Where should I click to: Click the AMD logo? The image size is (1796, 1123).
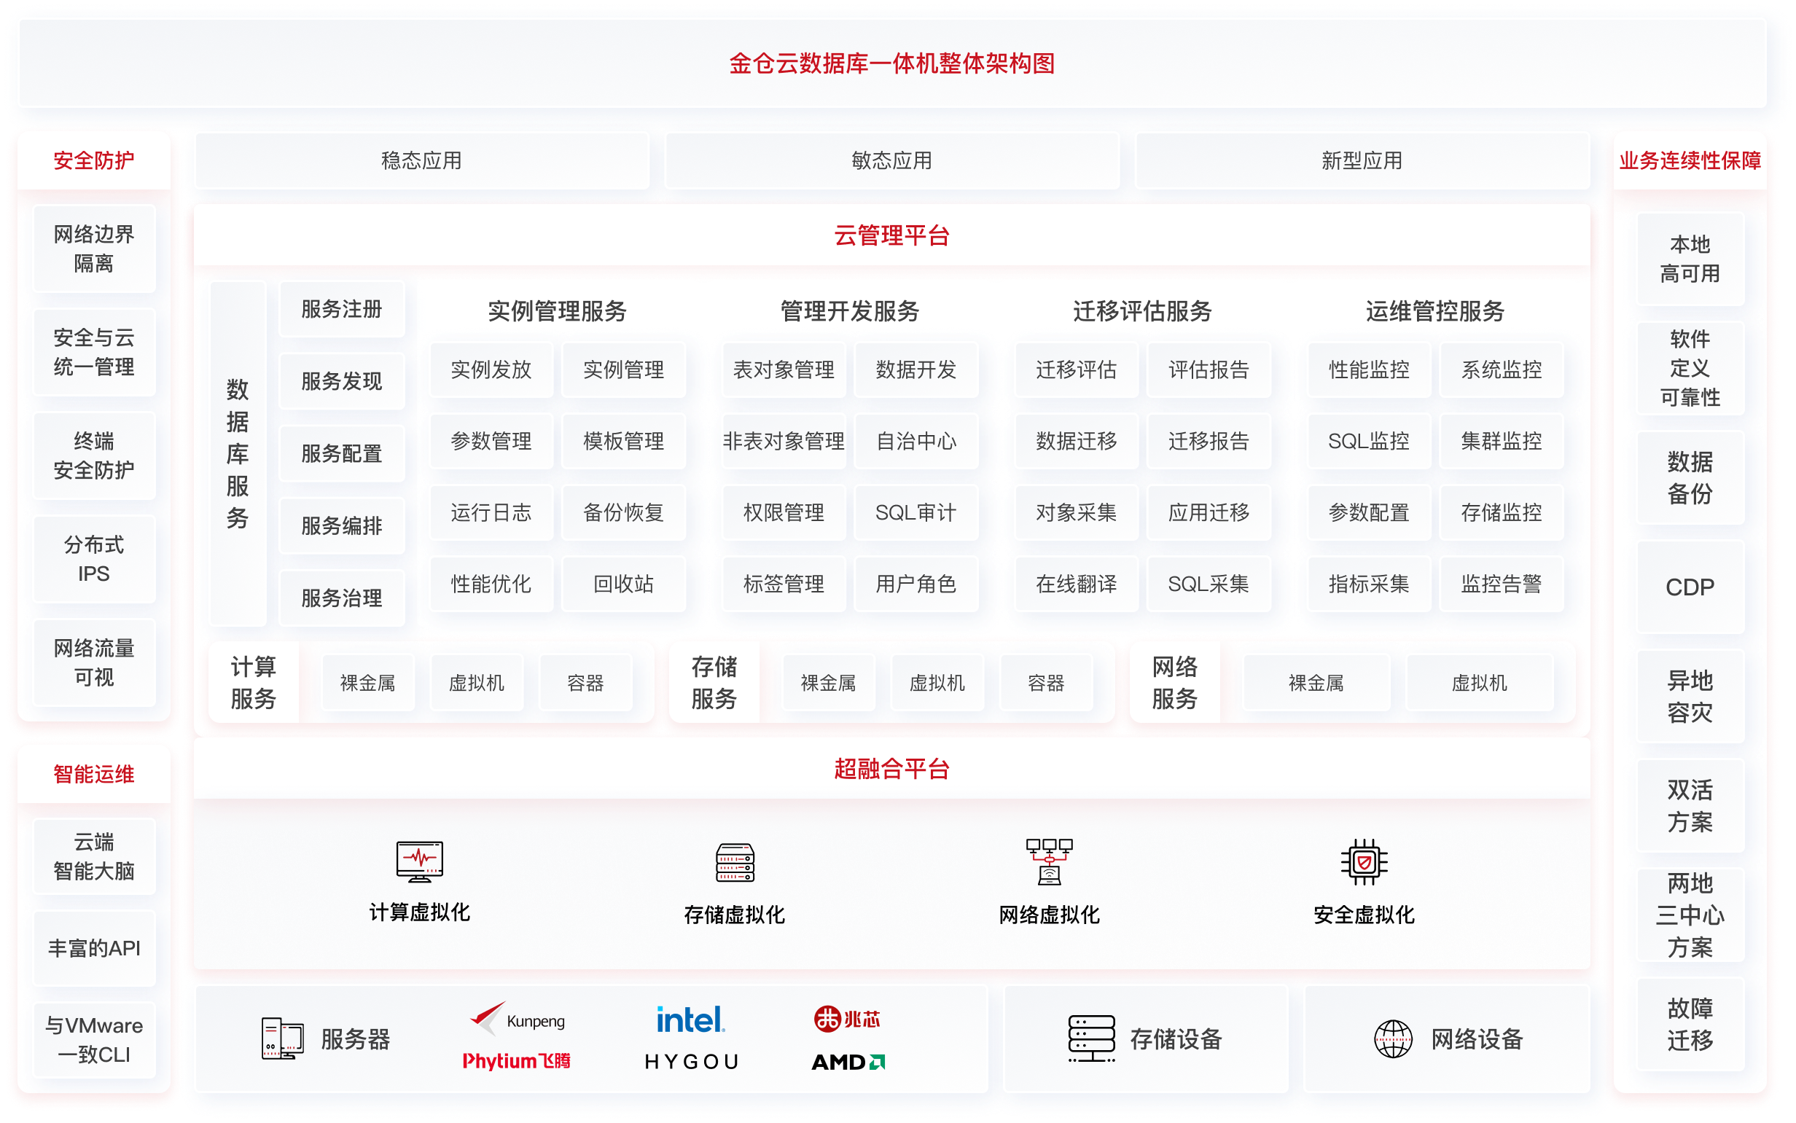(x=848, y=1061)
